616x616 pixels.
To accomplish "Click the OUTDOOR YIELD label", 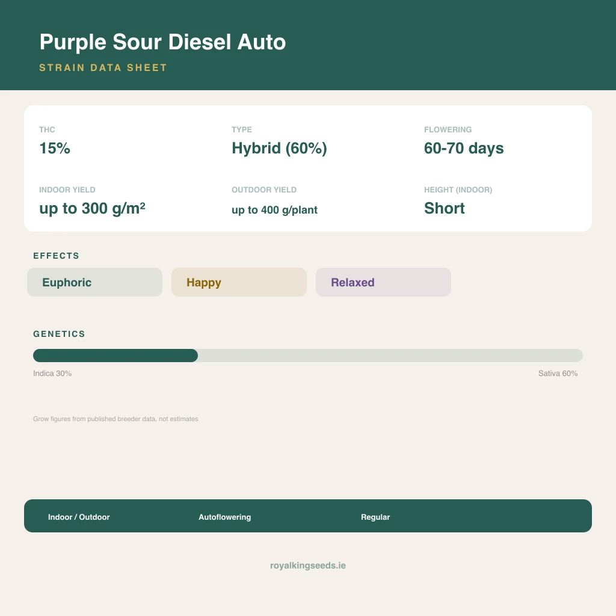I will 264,189.
